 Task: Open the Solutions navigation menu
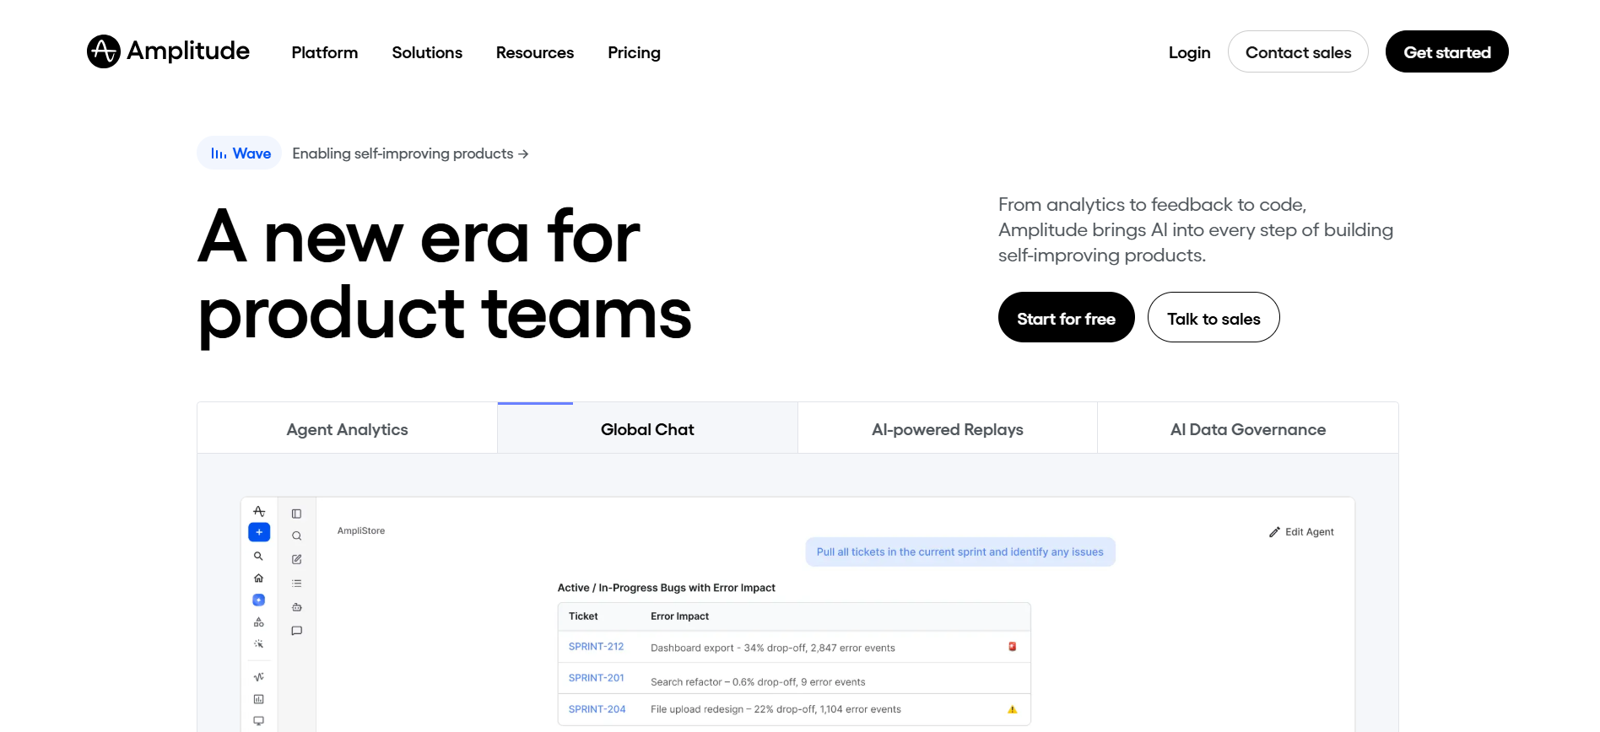(427, 52)
